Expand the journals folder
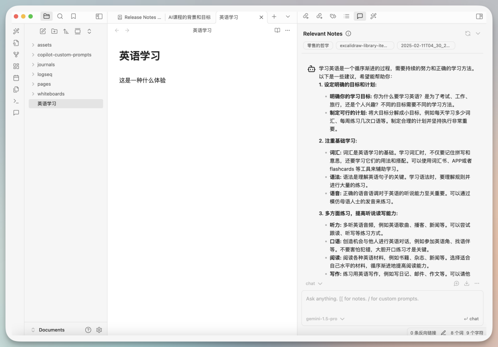498x347 pixels. (x=33, y=65)
